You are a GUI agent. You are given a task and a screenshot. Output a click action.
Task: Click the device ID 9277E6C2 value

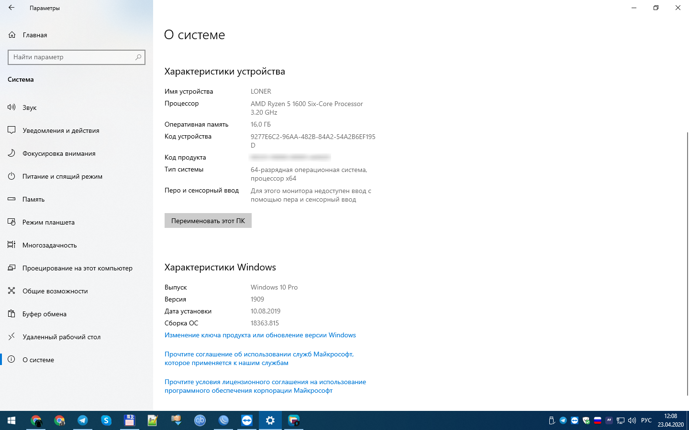point(313,141)
